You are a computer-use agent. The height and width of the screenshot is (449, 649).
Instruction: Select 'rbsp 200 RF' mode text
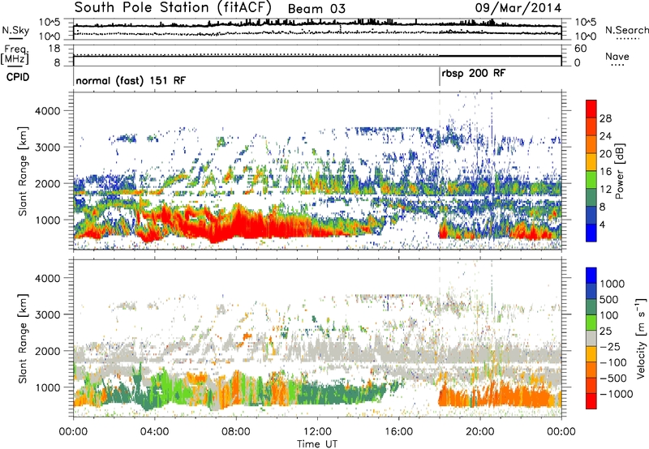click(474, 74)
